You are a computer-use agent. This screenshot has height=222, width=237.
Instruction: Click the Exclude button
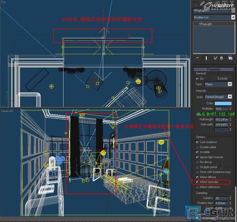coord(222,78)
